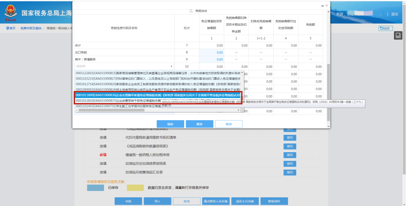Select option 0001012714 家政服务企业

tap(158, 84)
